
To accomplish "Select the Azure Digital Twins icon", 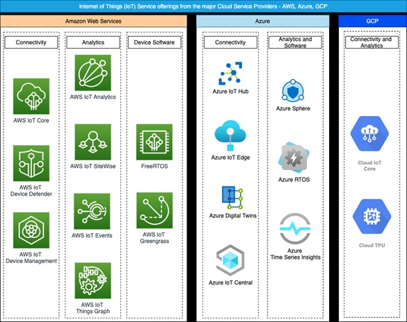I will coord(232,198).
